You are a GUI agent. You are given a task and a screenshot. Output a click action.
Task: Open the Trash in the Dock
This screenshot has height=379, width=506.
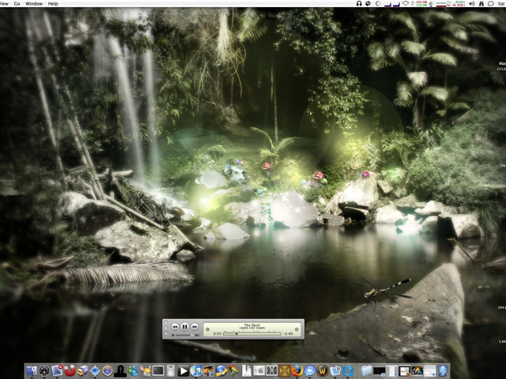click(x=442, y=371)
